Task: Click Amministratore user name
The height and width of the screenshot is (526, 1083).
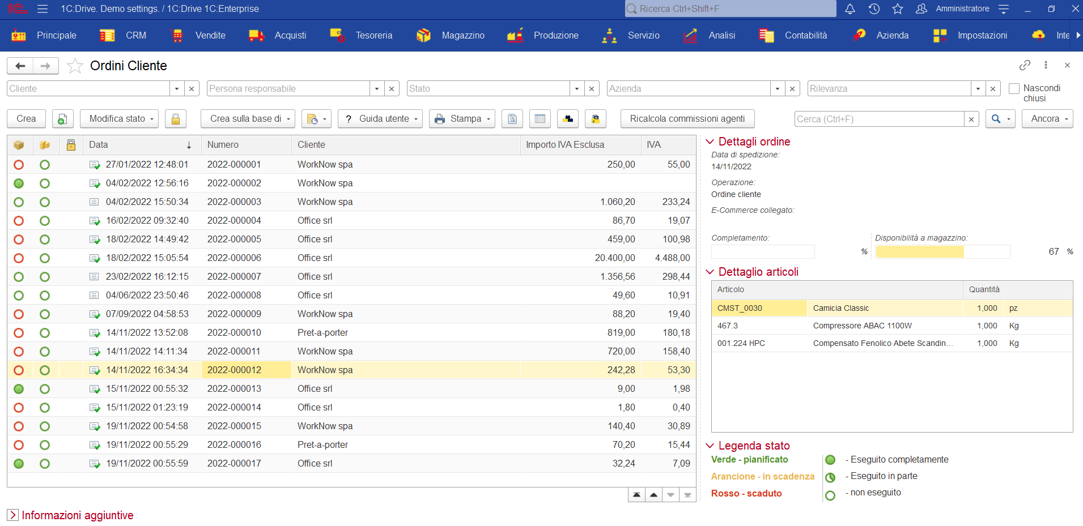Action: click(962, 8)
